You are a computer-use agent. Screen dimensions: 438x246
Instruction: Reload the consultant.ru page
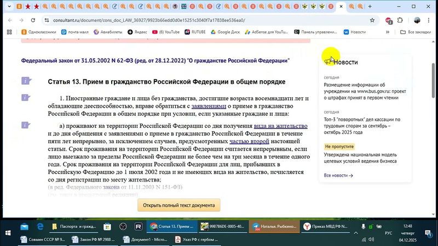33,20
